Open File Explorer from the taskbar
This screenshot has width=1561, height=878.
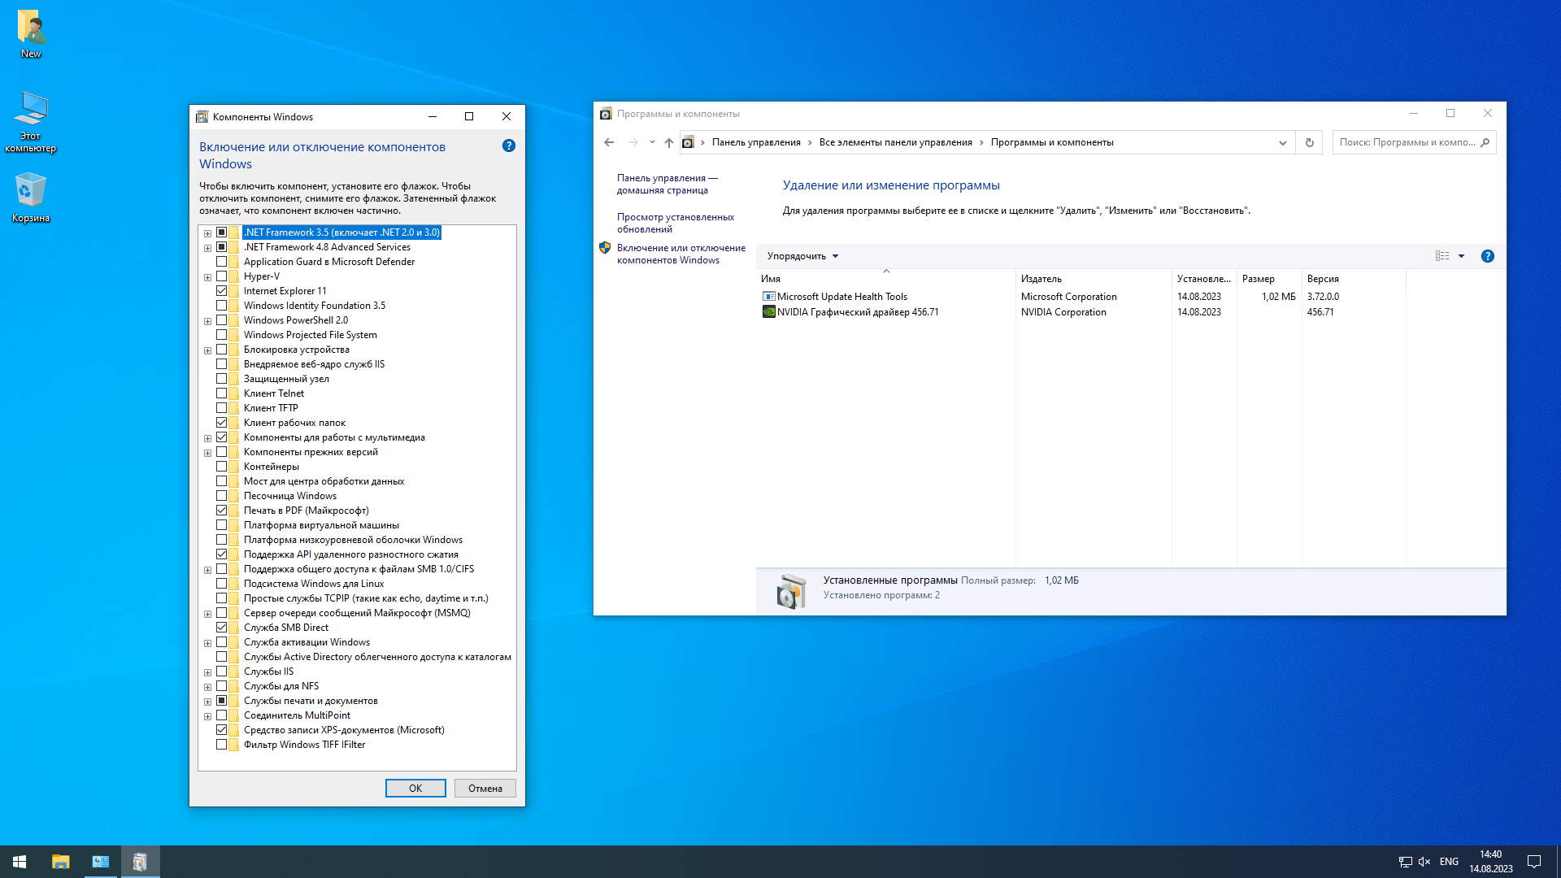60,862
